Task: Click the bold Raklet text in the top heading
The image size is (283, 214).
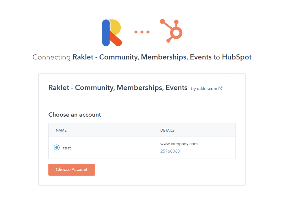Action: click(x=83, y=57)
